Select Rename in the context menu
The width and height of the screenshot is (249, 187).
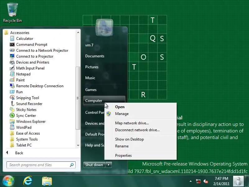[140, 146]
